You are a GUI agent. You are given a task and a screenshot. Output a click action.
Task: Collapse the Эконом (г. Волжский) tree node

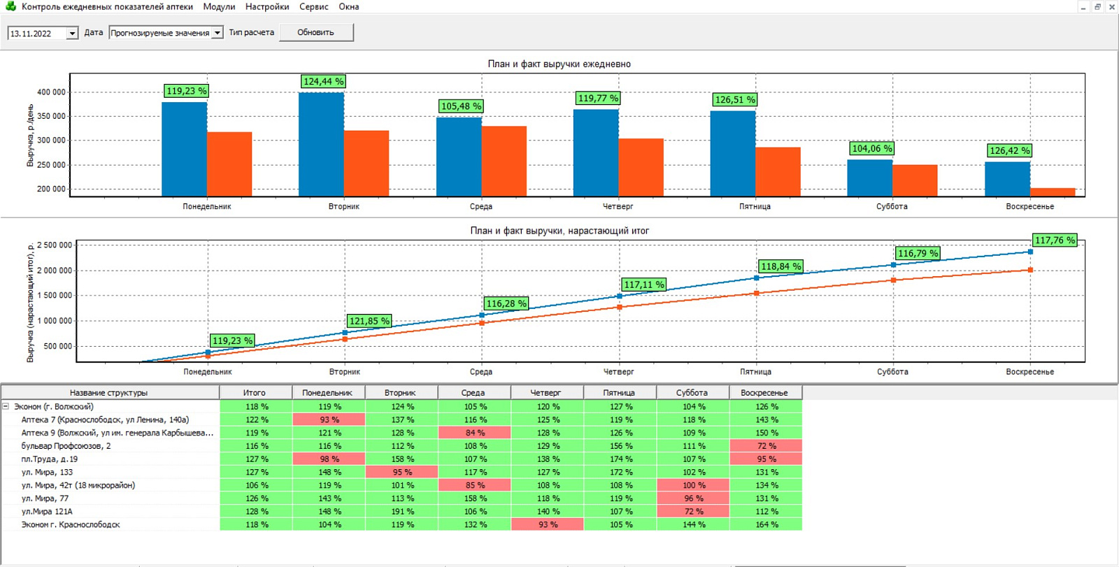[x=6, y=405]
